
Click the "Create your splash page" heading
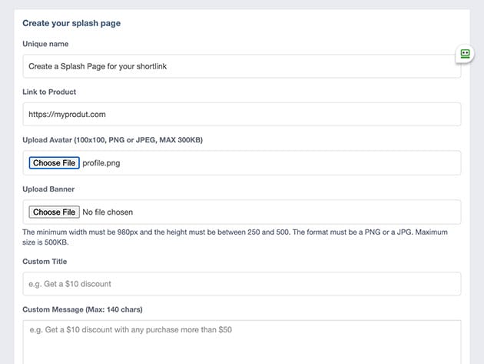tap(71, 23)
